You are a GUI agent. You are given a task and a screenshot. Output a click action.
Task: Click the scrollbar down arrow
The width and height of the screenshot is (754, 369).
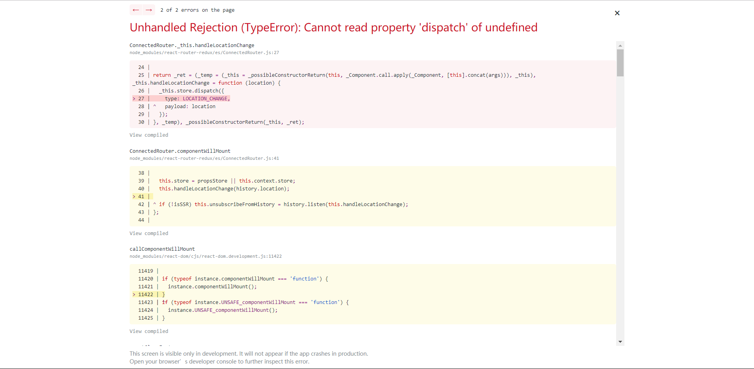620,342
